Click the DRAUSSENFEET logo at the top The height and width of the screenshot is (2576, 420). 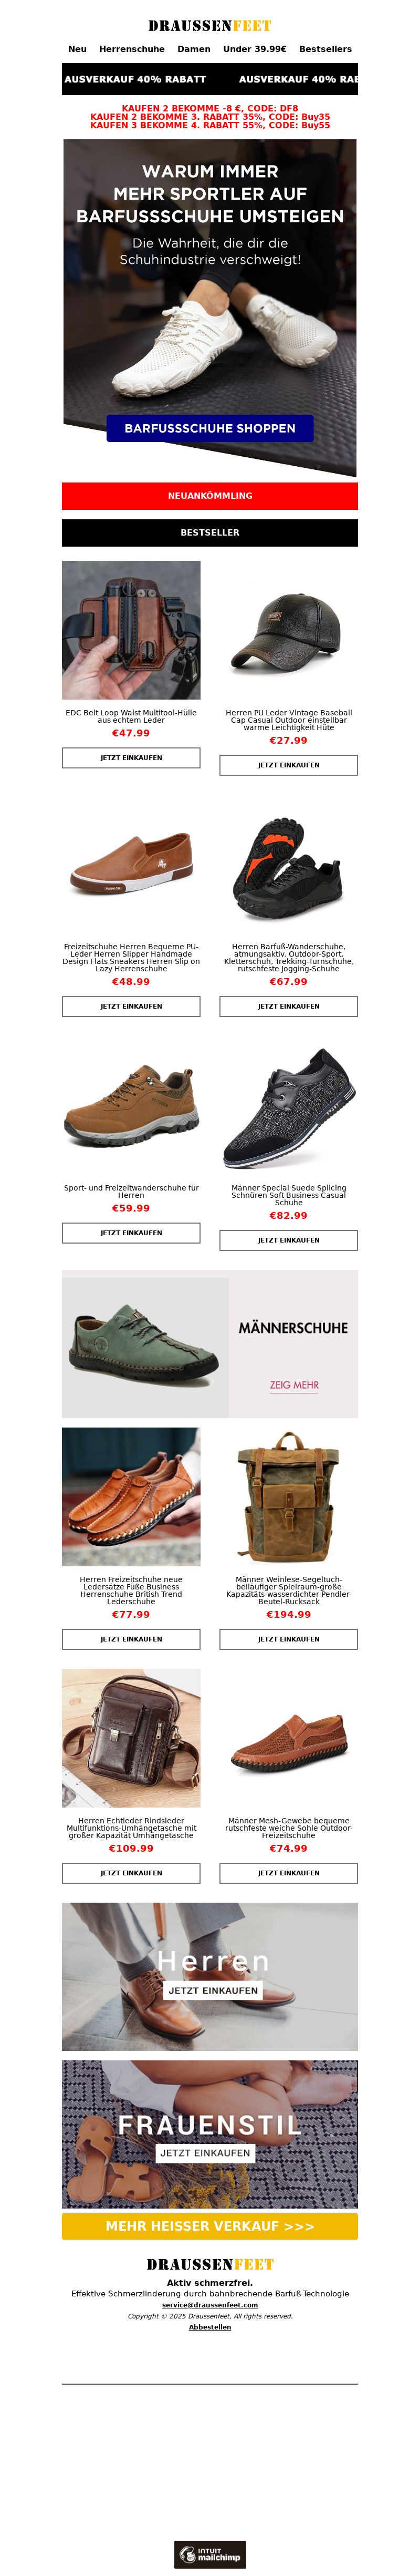pos(210,26)
